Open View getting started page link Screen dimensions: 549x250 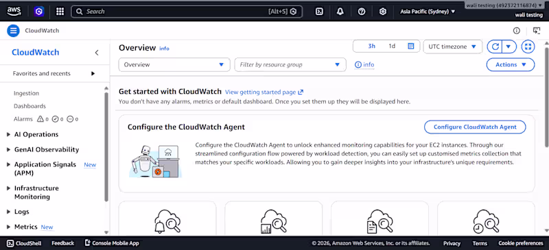point(261,92)
